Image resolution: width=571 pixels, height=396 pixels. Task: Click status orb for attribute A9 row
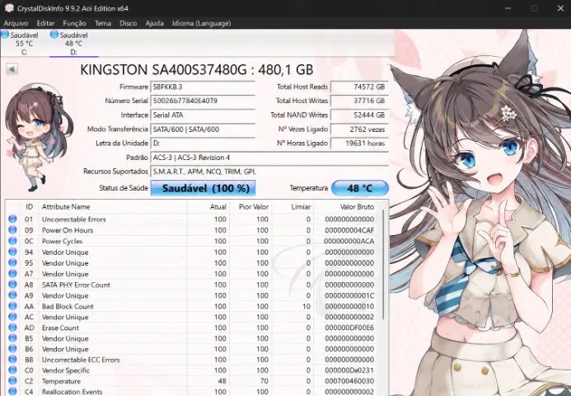click(x=12, y=295)
